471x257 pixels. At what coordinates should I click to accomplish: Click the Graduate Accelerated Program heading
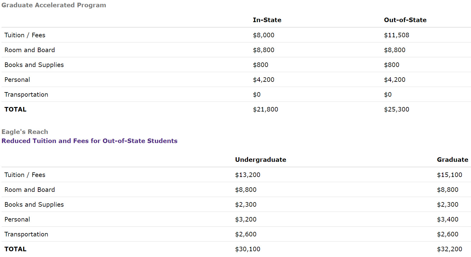[54, 5]
